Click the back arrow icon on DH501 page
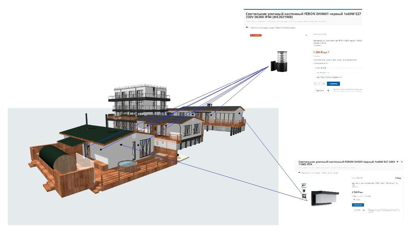Viewport: 412px width, 233px height. pos(299,173)
